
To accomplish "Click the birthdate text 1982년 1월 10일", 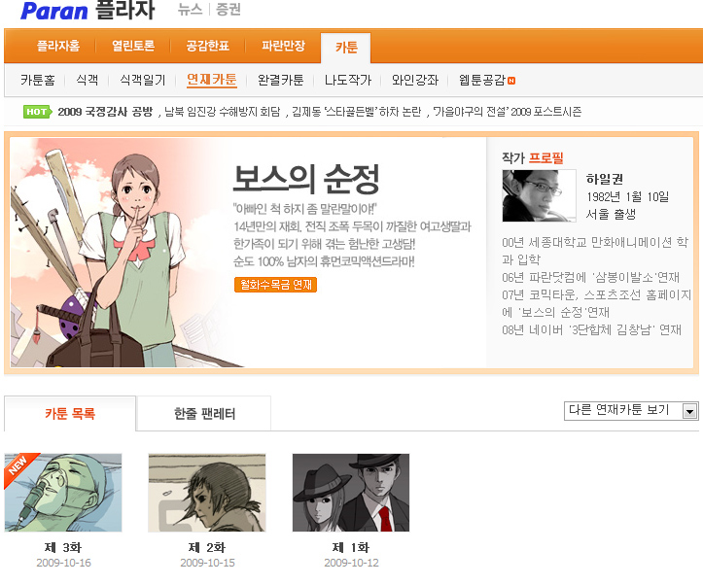I will pyautogui.click(x=627, y=196).
